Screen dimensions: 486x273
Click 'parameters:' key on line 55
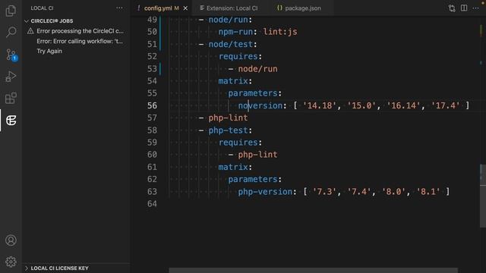[255, 93]
